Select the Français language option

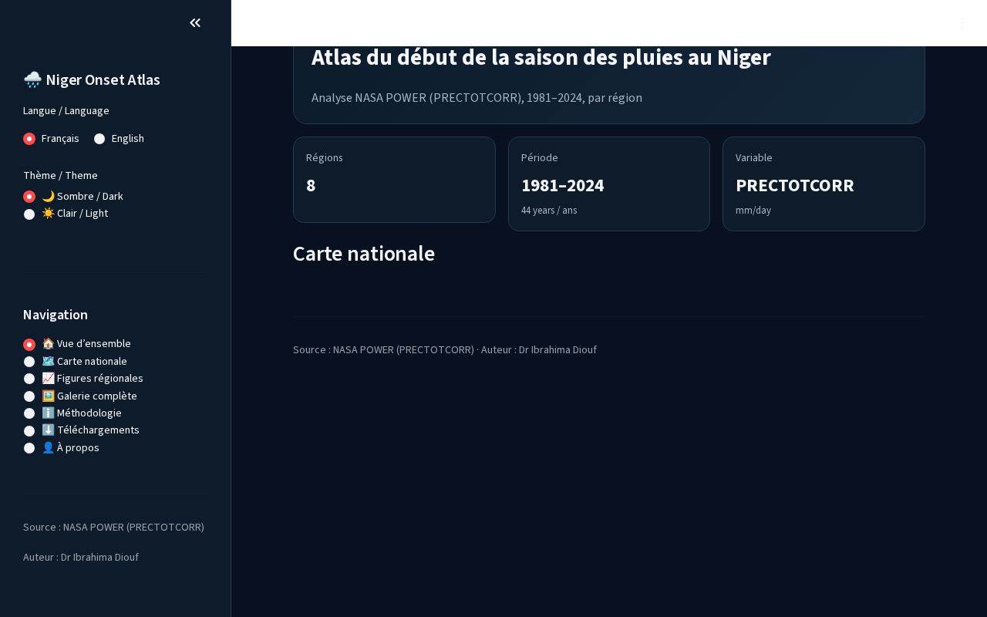(51, 139)
